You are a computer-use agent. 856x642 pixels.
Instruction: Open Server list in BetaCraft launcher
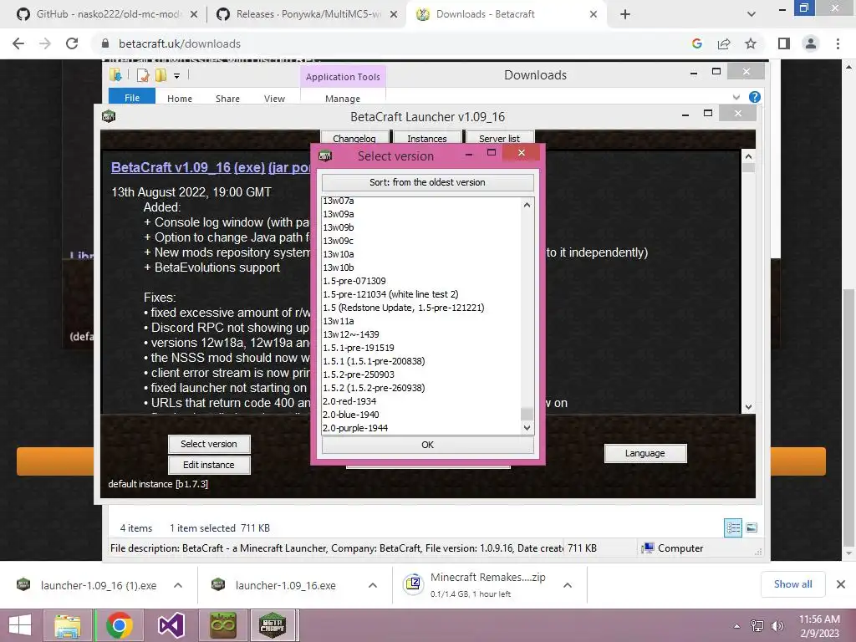point(500,138)
